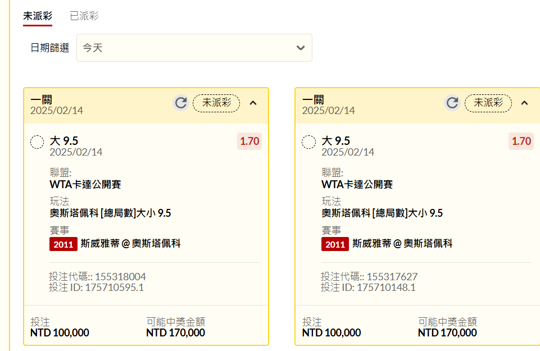Open the 日期篩選 dropdown showing 今天

pos(194,48)
